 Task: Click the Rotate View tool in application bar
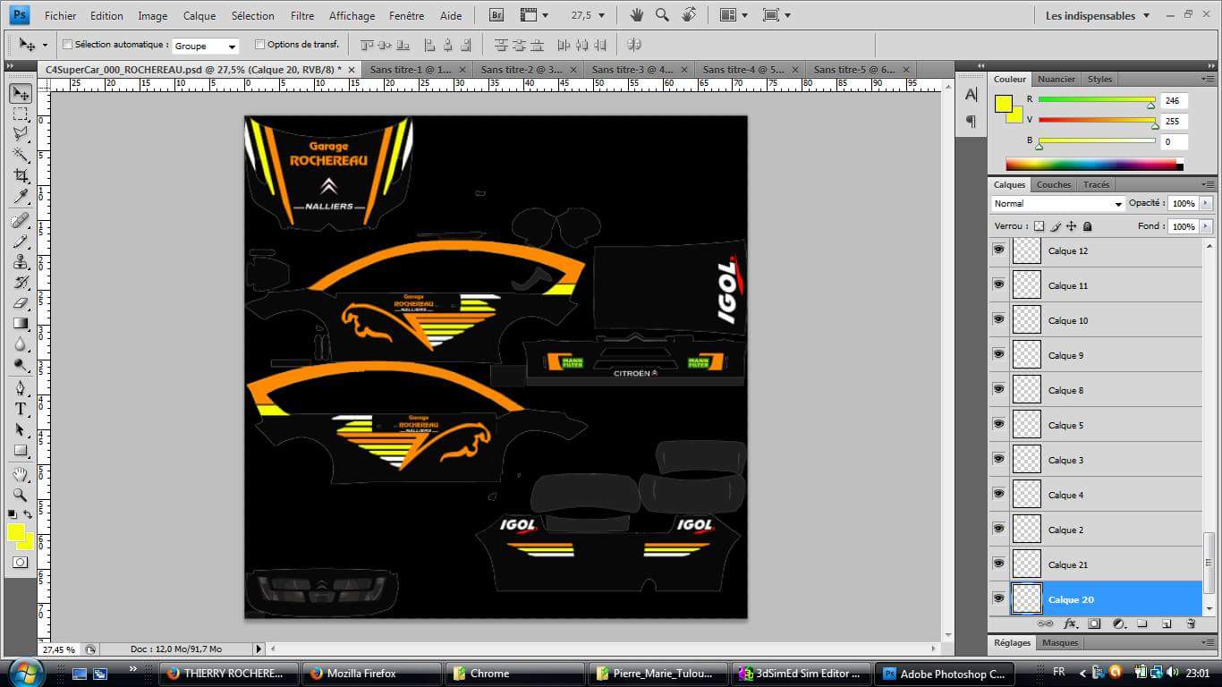(689, 15)
